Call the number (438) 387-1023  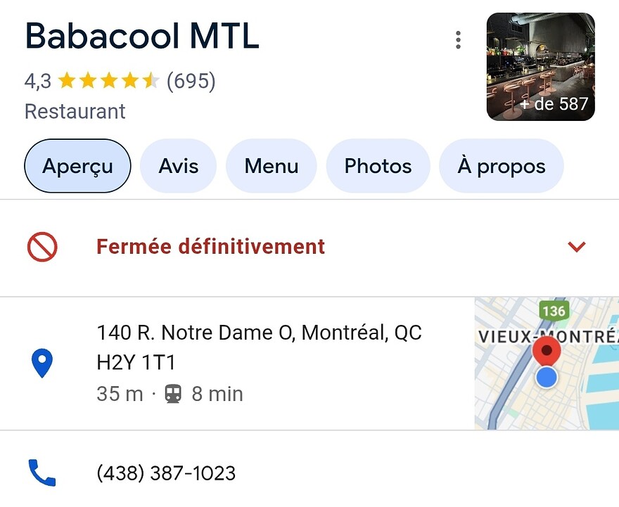point(166,473)
